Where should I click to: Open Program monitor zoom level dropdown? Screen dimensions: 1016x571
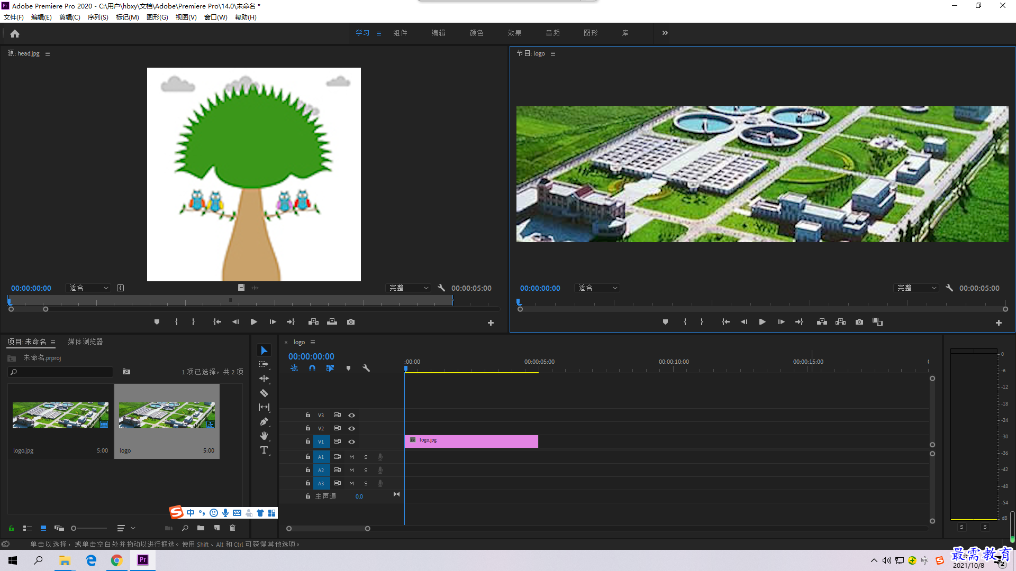coord(597,288)
